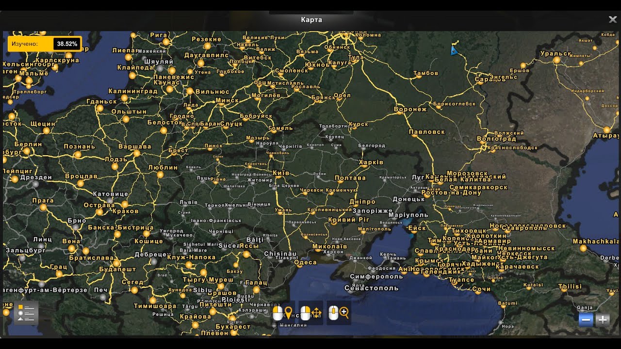Select the Борисоглебск city label
621x349 pixels.
(454, 104)
